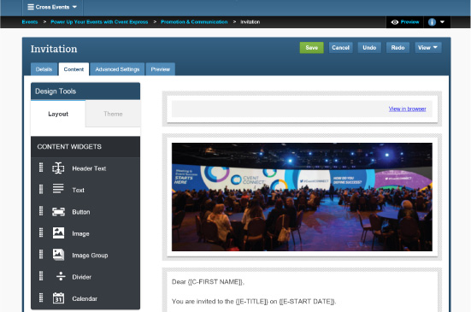471x312 pixels.
Task: Select the Image widget icon
Action: pos(58,233)
